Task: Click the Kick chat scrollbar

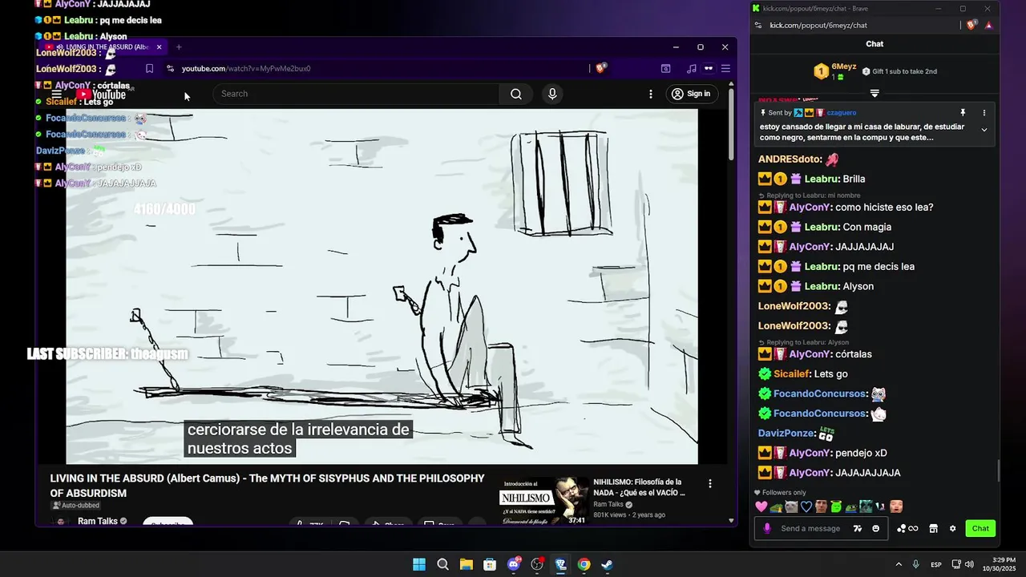Action: (x=998, y=471)
